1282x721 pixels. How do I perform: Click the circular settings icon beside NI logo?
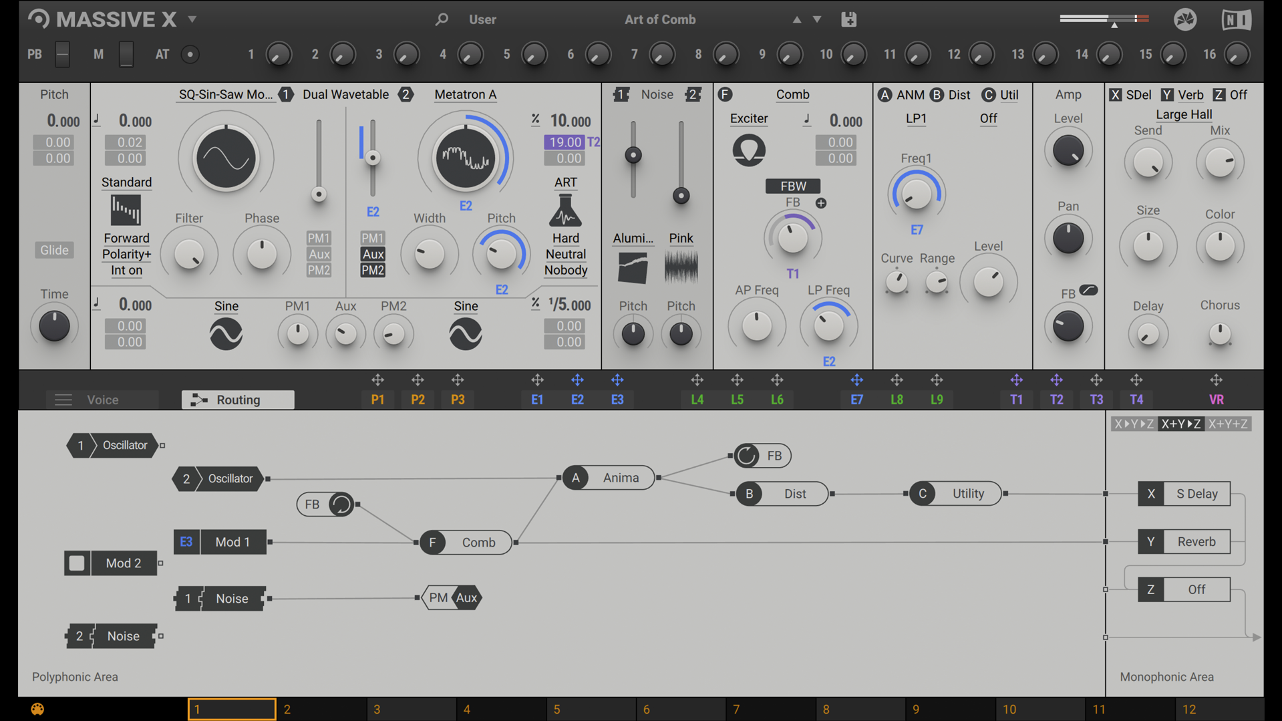click(1185, 20)
